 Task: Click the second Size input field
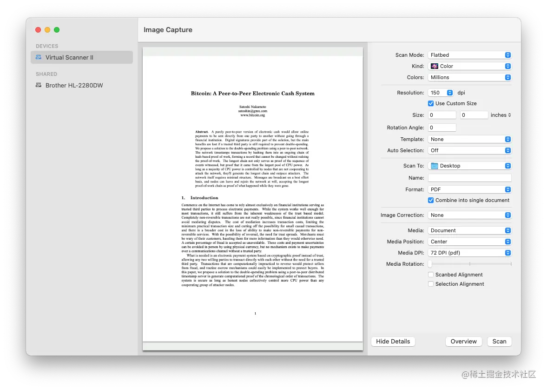click(x=474, y=115)
